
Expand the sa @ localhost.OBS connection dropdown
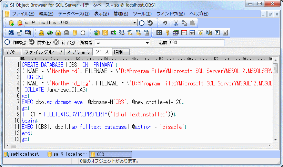click(135, 23)
